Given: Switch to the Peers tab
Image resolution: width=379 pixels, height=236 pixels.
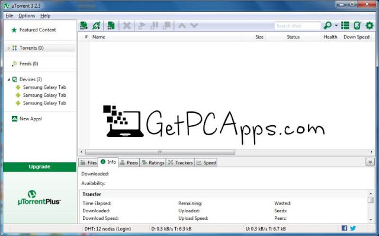Looking at the screenshot, I should click(129, 162).
